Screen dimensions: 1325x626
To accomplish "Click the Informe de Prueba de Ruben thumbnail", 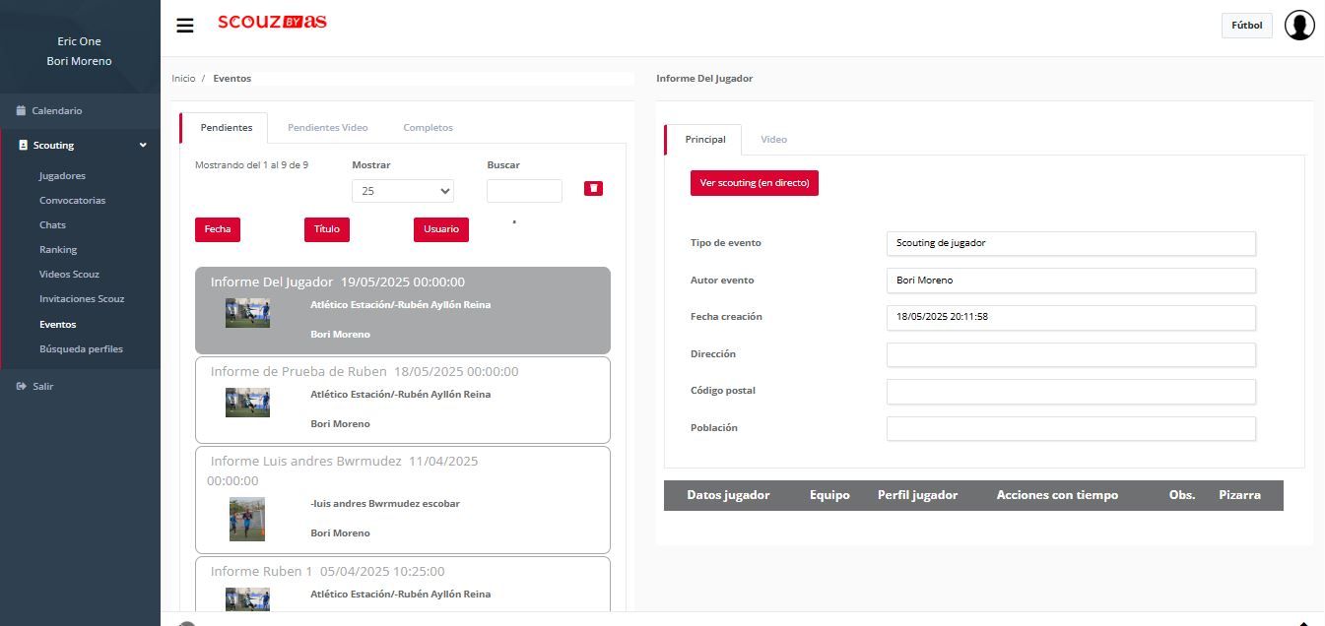I will coord(247,403).
